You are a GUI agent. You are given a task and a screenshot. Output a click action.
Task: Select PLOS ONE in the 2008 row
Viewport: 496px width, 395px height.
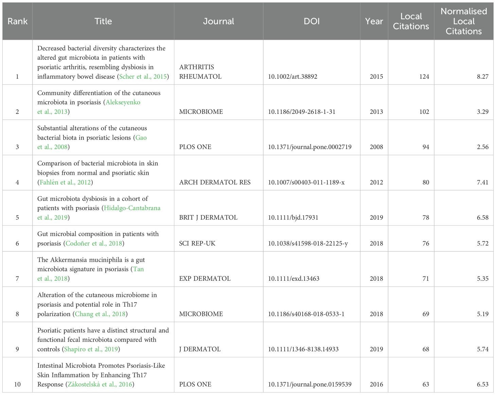pos(195,147)
